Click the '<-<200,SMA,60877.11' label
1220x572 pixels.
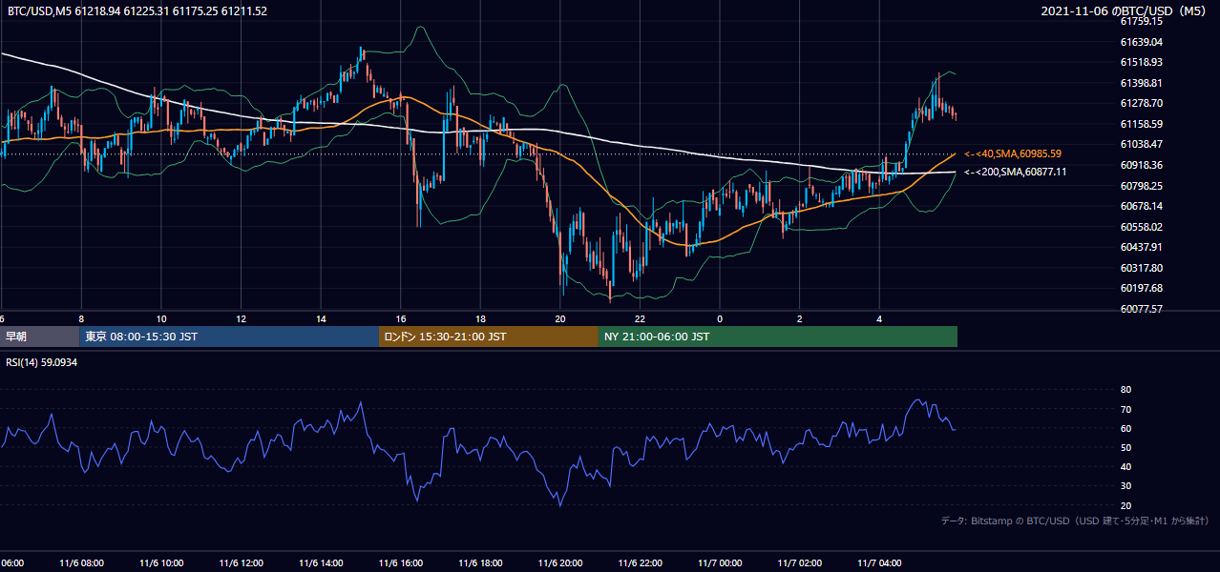click(x=1015, y=172)
